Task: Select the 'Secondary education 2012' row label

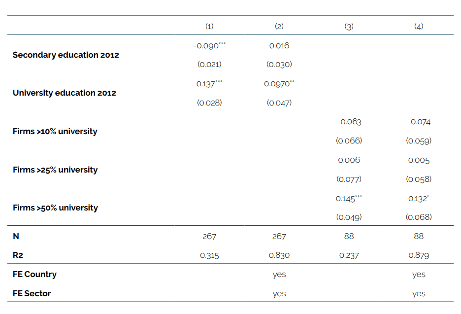Action: [x=66, y=55]
